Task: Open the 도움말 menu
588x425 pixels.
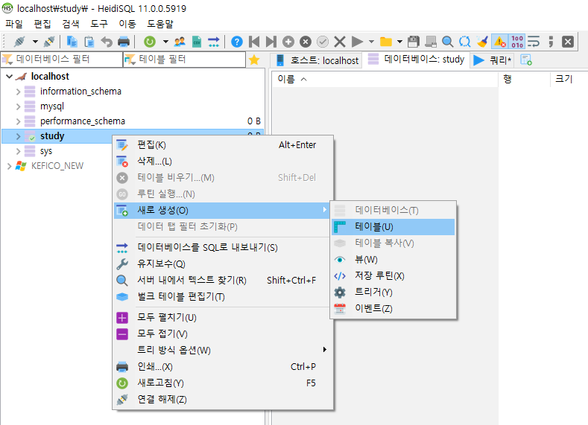Action: pos(160,24)
